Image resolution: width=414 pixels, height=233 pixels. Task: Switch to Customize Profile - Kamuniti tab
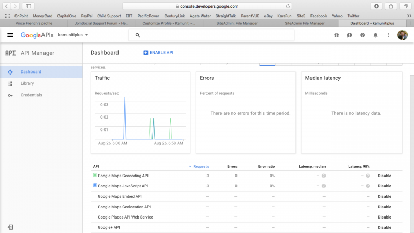(169, 23)
